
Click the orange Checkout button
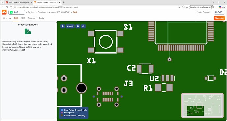pyautogui.click(x=219, y=18)
